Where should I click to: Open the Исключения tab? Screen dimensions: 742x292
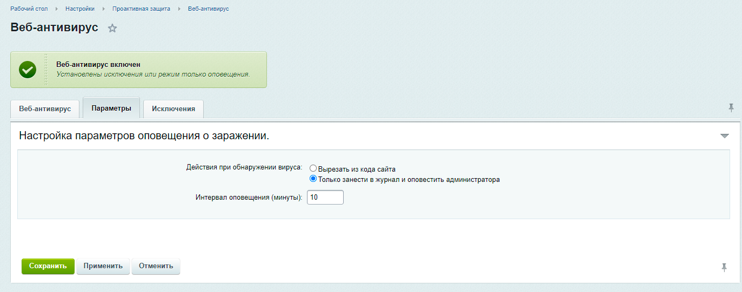[173, 108]
